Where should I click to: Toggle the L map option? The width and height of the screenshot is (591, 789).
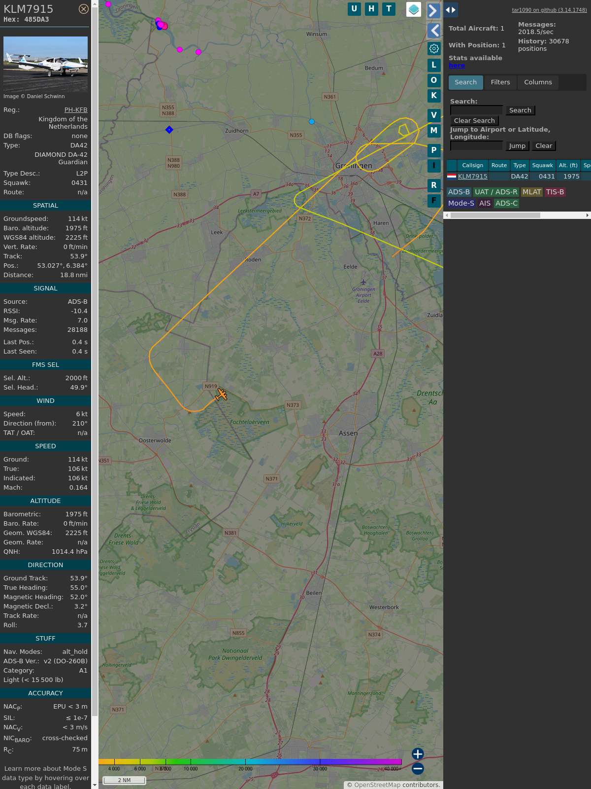(434, 65)
